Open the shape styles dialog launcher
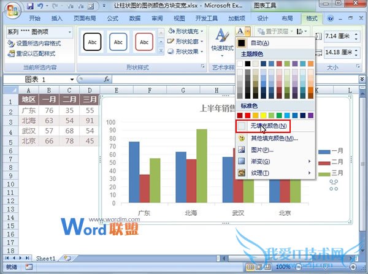This screenshot has height=274, width=368. (203, 66)
